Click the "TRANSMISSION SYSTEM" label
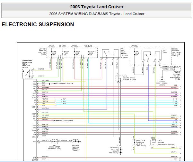The height and width of the screenshot is (162, 193). click(x=64, y=121)
